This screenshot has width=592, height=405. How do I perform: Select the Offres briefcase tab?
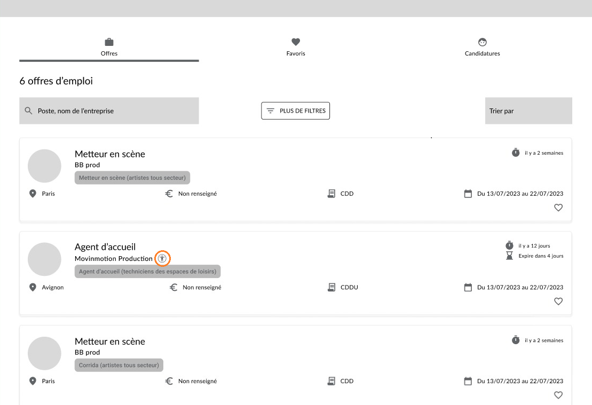(x=109, y=47)
